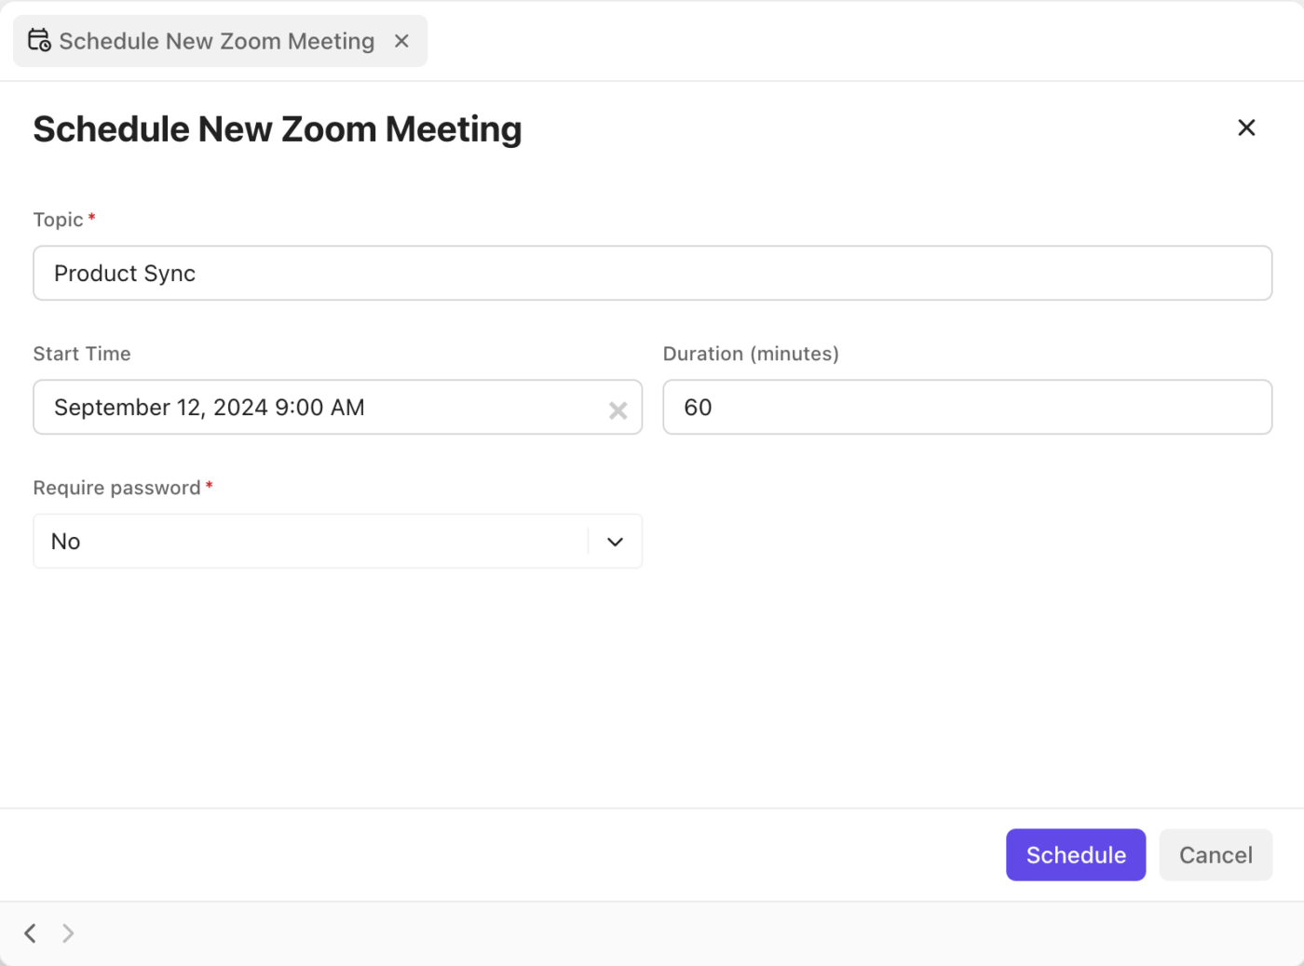Click the Duration field showing 60
The width and height of the screenshot is (1304, 966).
pyautogui.click(x=967, y=407)
